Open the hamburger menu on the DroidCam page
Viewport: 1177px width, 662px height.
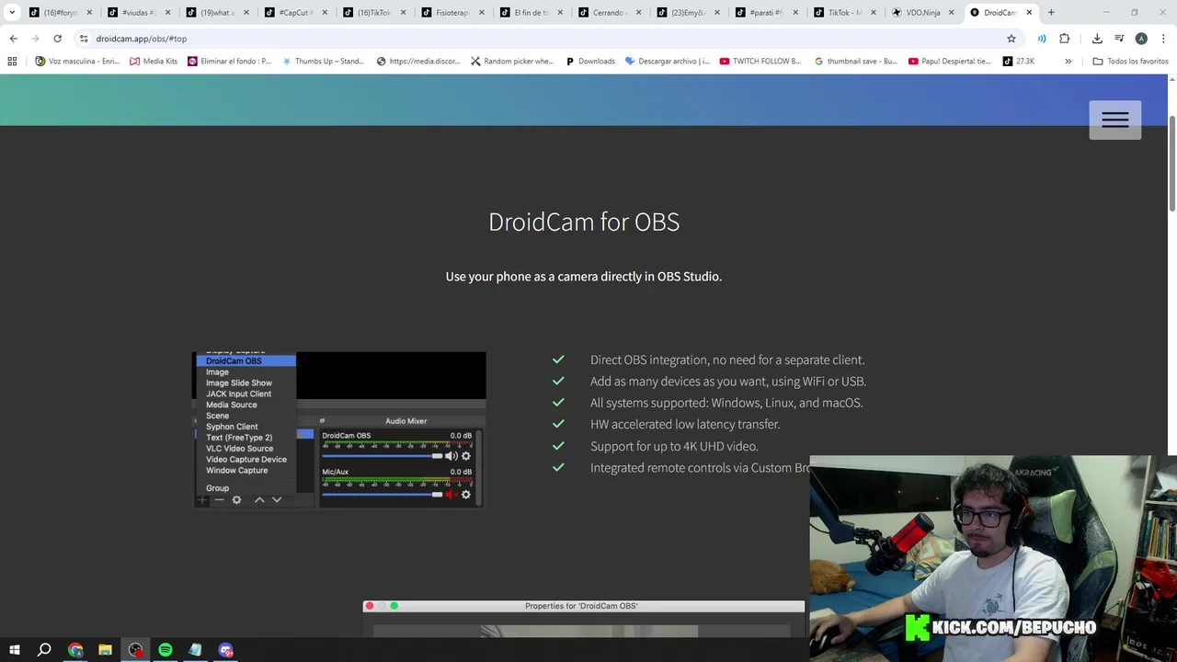tap(1114, 120)
